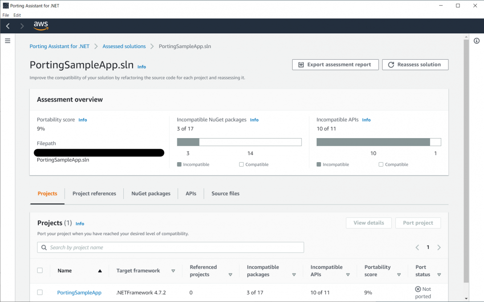Sort projects by Name column arrow
Viewport: 484px width, 302px height.
click(100, 271)
